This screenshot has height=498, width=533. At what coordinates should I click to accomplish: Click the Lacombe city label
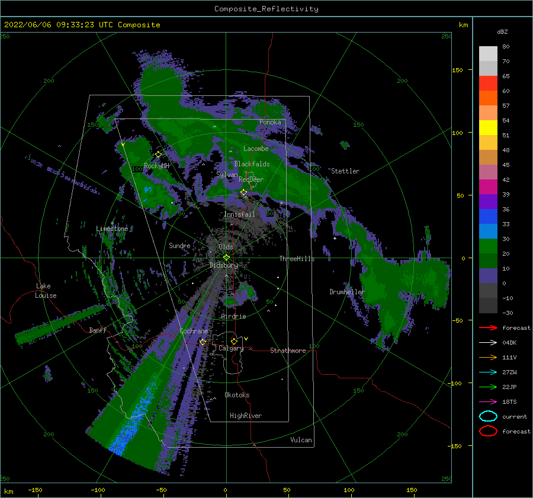pos(256,149)
